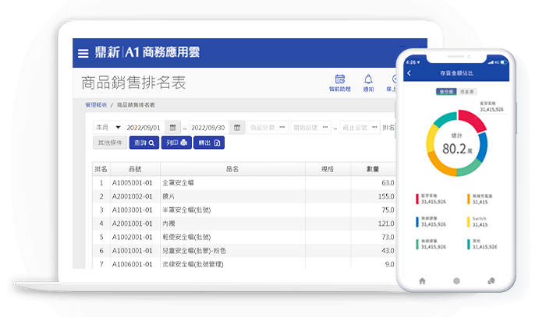This screenshot has width=539, height=317.
Task: Select the second segmented tab on the phone
Action: (x=466, y=92)
